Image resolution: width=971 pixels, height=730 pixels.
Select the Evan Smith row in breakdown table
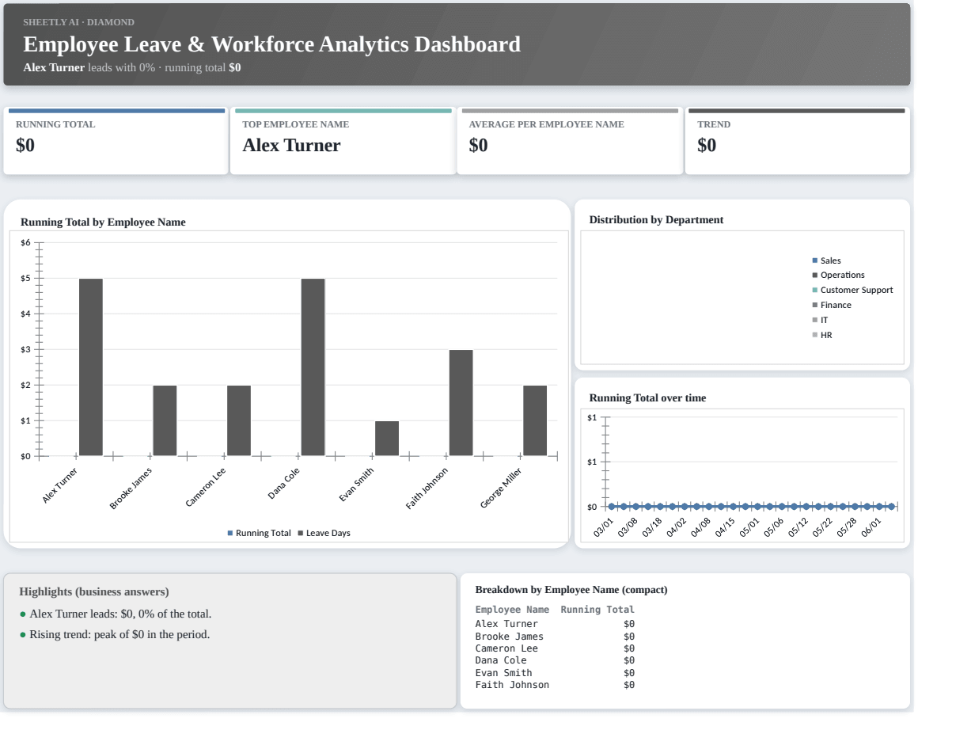pos(555,673)
